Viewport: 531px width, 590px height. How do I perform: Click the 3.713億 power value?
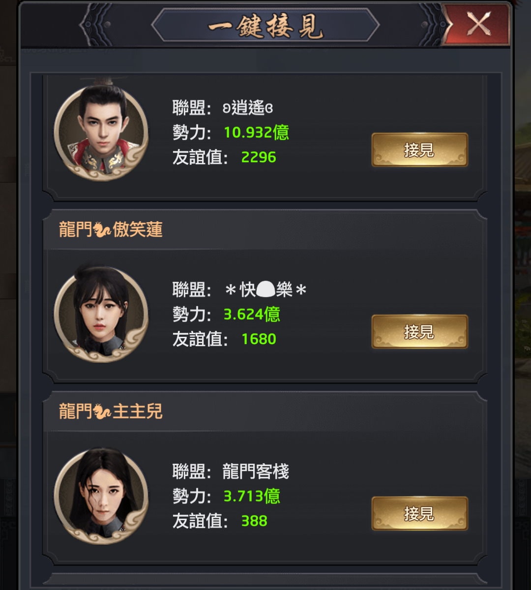[x=252, y=497]
